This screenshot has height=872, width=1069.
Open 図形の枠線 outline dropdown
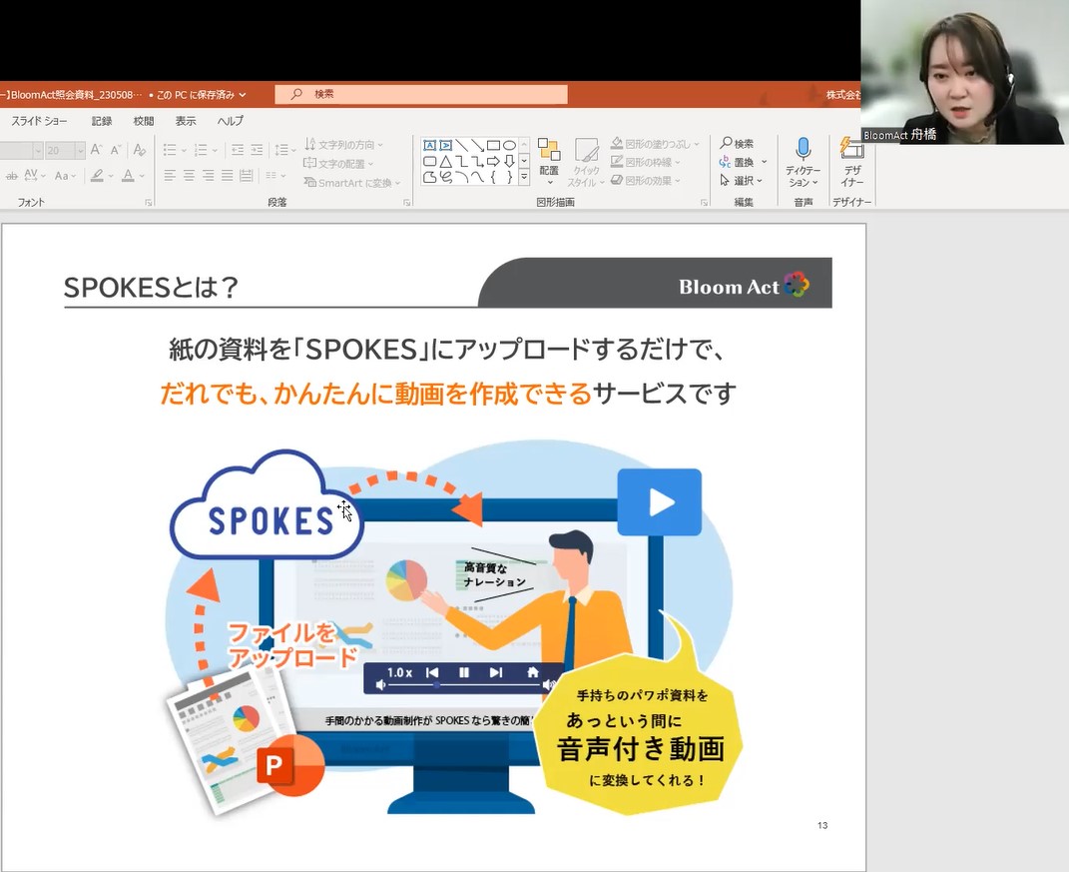pos(645,163)
